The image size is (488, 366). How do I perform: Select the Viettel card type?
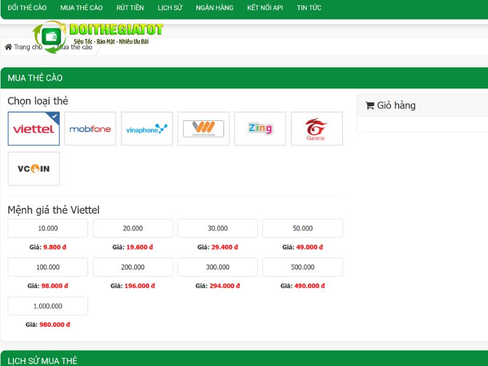pos(34,129)
